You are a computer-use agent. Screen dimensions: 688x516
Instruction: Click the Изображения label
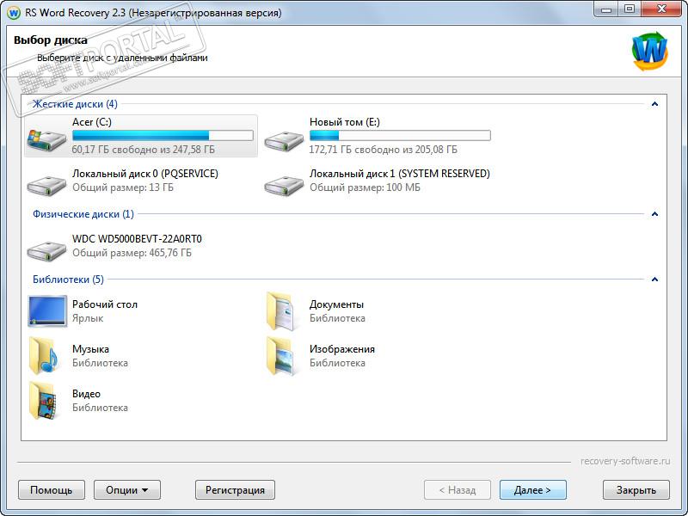pyautogui.click(x=342, y=349)
